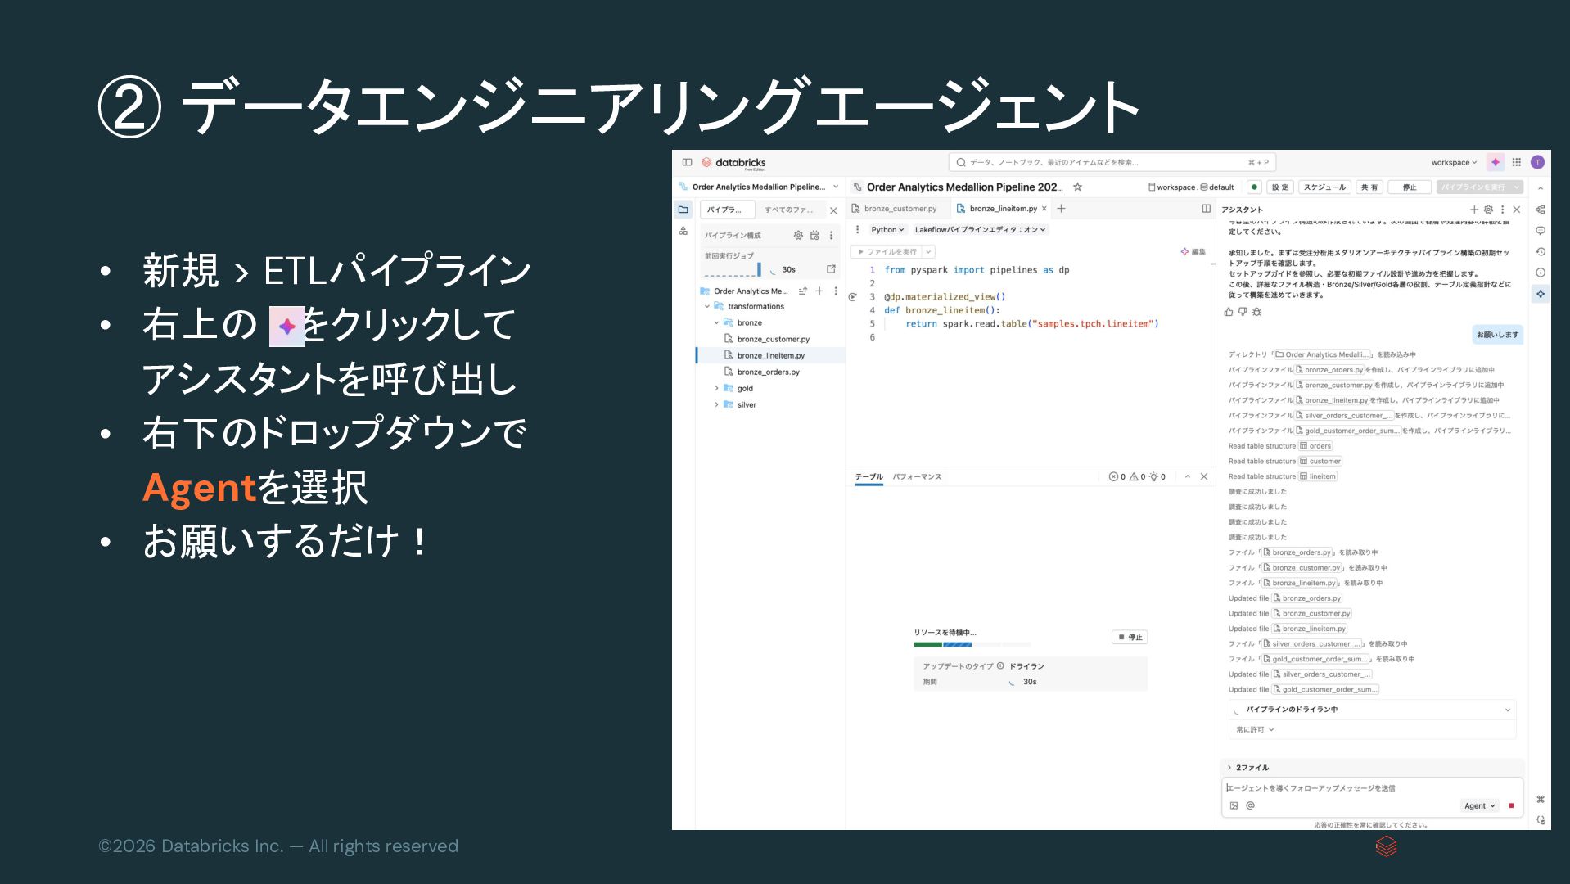Click the 共有 button
1570x884 pixels.
click(1369, 187)
